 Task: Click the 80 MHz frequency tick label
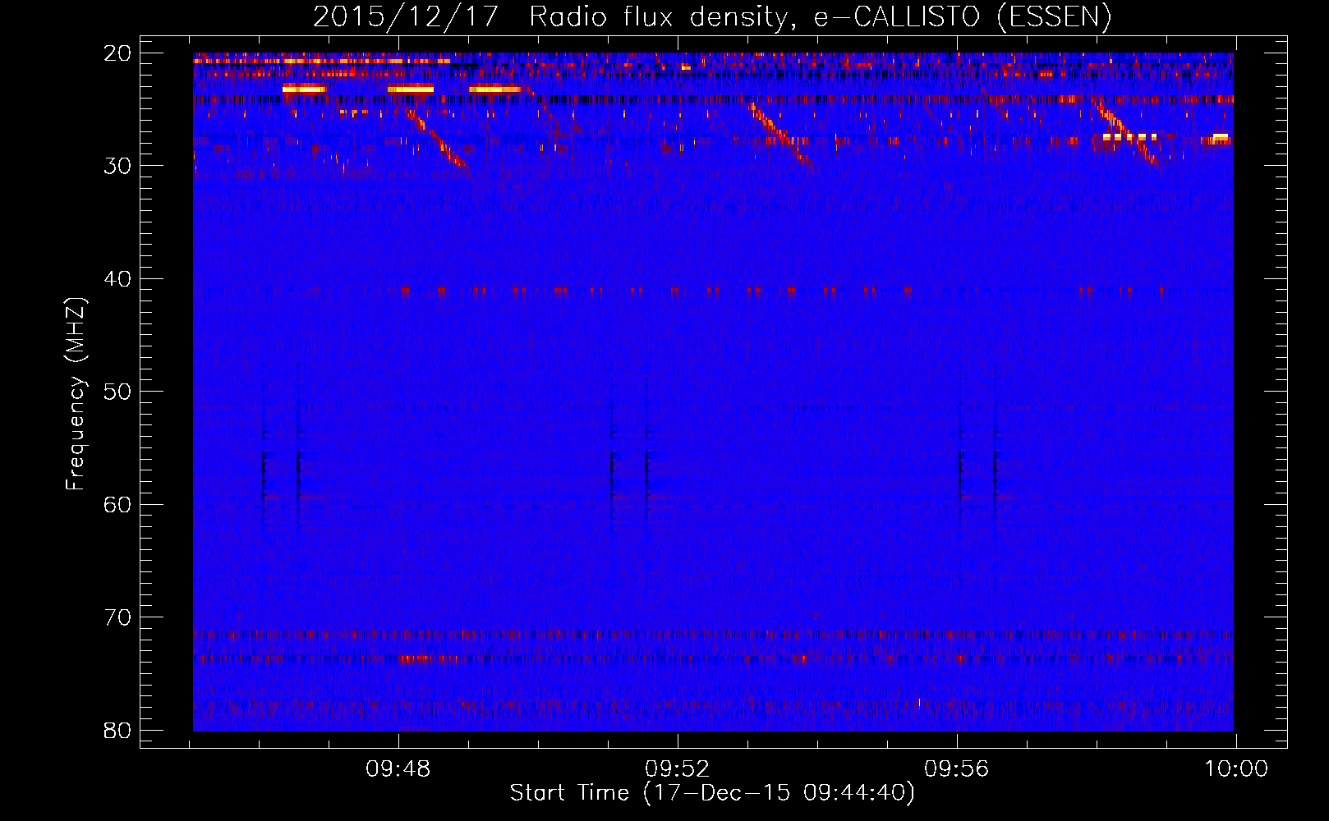click(x=118, y=730)
